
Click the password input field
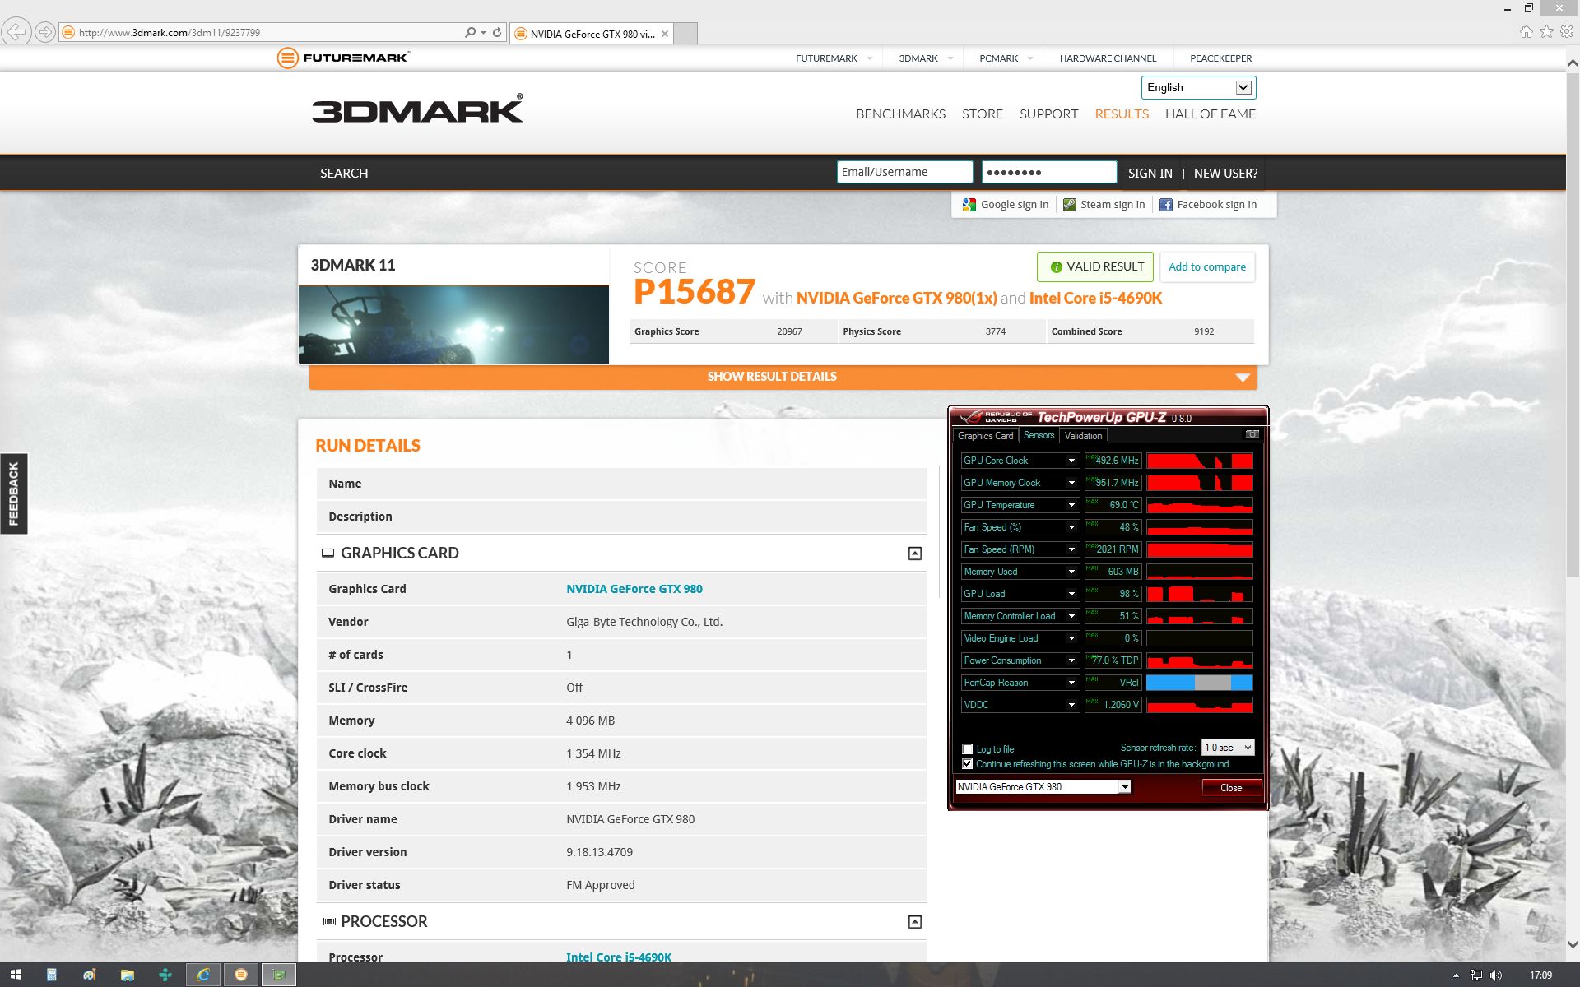click(1049, 172)
